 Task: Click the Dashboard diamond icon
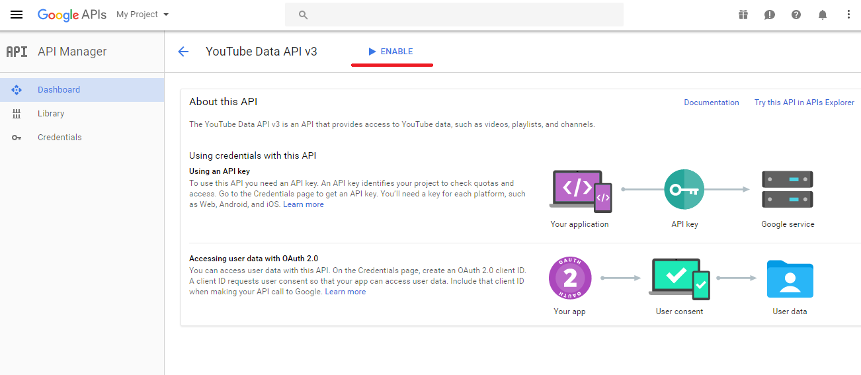click(17, 90)
